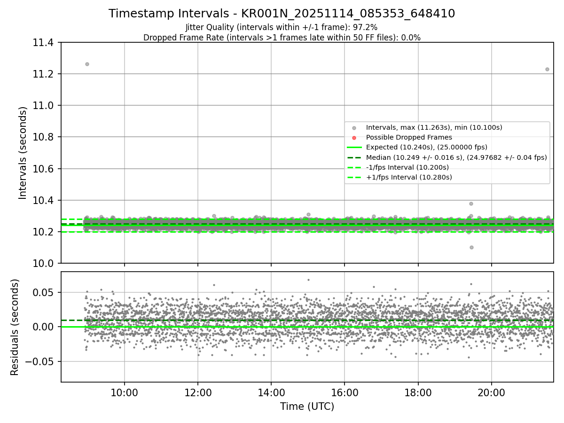Click the plot title KR001N_20251114_085353_648410
The height and width of the screenshot is (423, 564).
(282, 14)
